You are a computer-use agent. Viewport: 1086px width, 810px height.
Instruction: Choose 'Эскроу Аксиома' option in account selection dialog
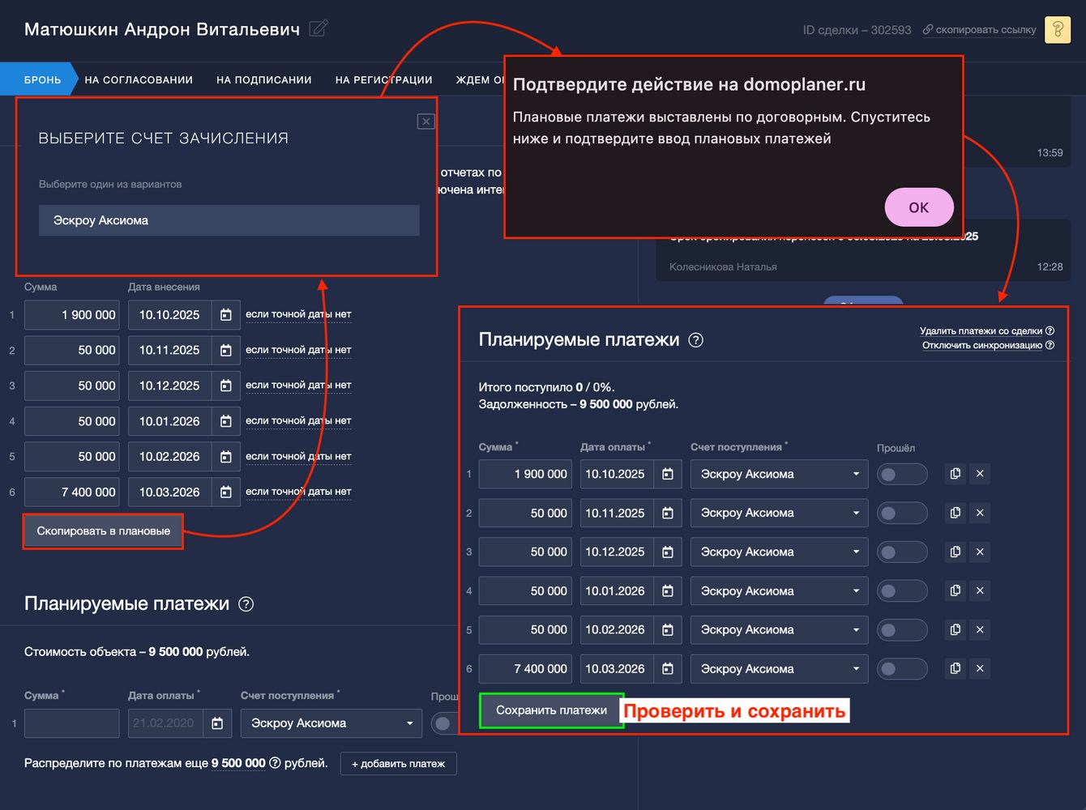(229, 220)
